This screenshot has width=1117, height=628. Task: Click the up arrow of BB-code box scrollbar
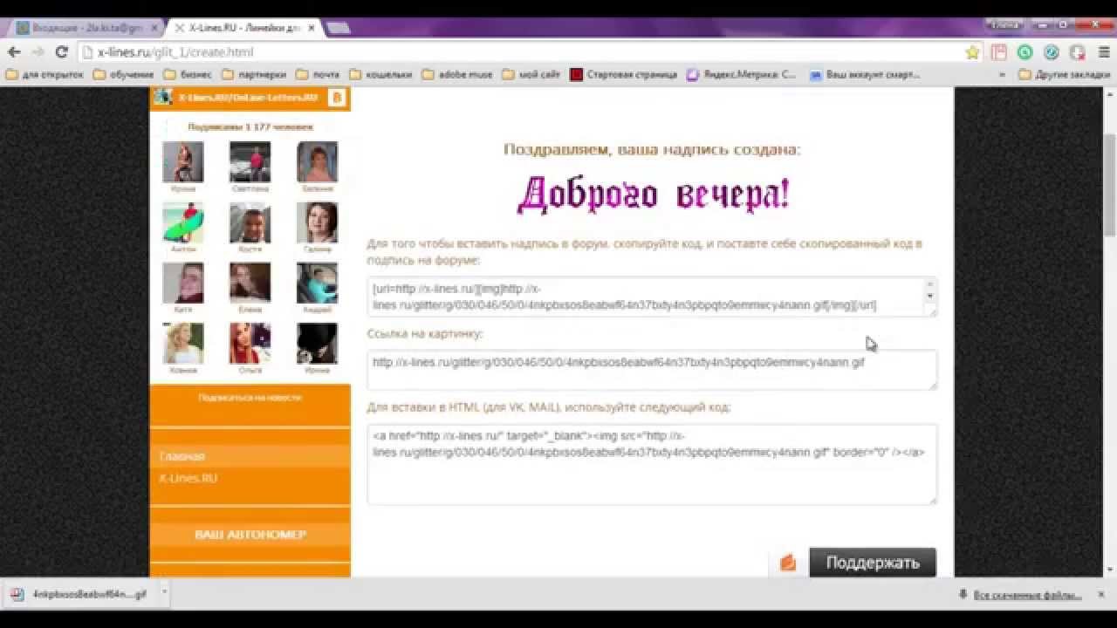coord(929,283)
